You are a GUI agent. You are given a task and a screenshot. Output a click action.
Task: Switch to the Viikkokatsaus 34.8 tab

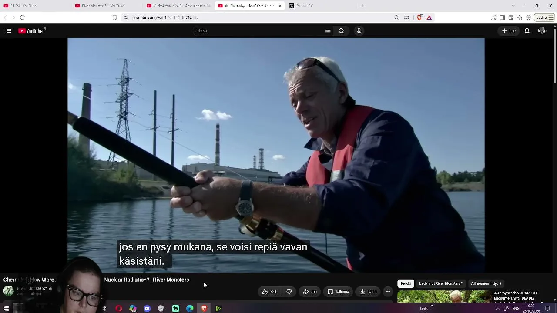coord(178,6)
